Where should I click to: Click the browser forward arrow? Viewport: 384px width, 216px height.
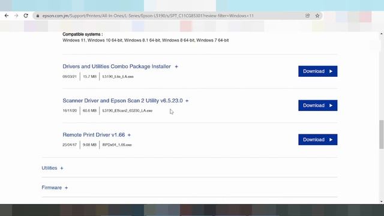click(16, 16)
